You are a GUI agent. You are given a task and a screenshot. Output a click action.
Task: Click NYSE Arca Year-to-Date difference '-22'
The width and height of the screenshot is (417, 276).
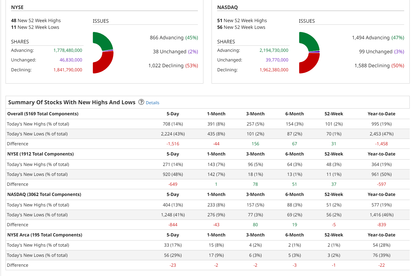381,265
